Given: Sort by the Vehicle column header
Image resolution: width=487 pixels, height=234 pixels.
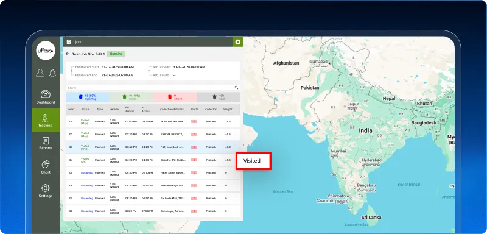Looking at the screenshot, I should (114, 110).
